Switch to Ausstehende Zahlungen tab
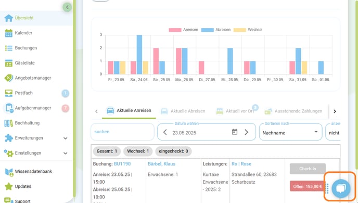This screenshot has height=203, width=358. tap(293, 111)
